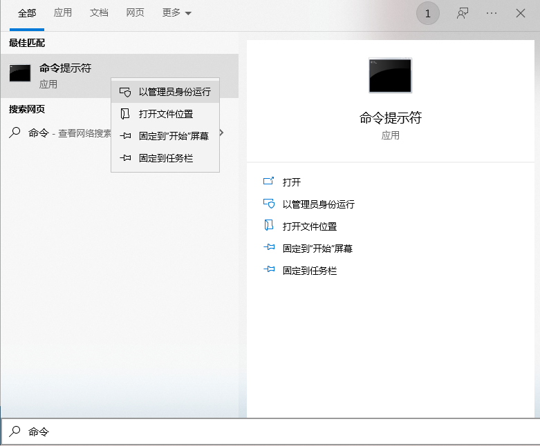Click the circular badge showing 1
The width and height of the screenshot is (540, 446).
pos(427,13)
